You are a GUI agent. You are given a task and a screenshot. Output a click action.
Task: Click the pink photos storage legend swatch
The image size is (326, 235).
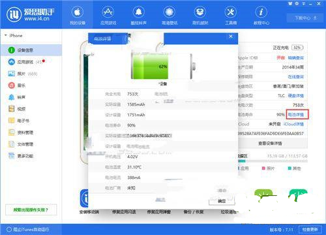coord(263,168)
